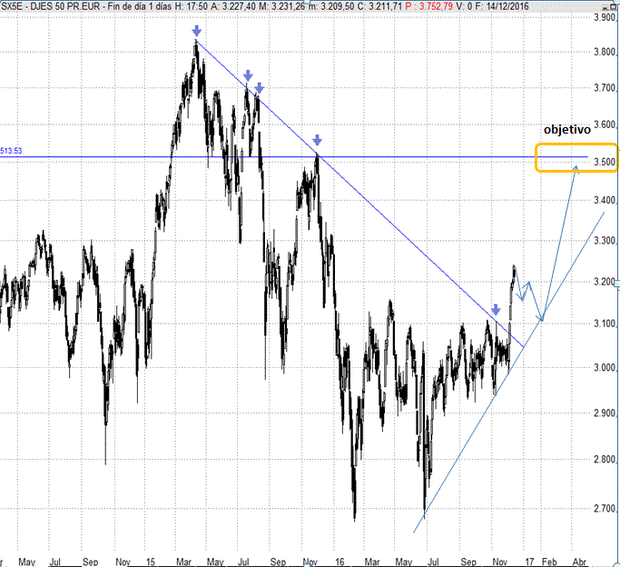Click the blue 513.53 level label

point(11,151)
